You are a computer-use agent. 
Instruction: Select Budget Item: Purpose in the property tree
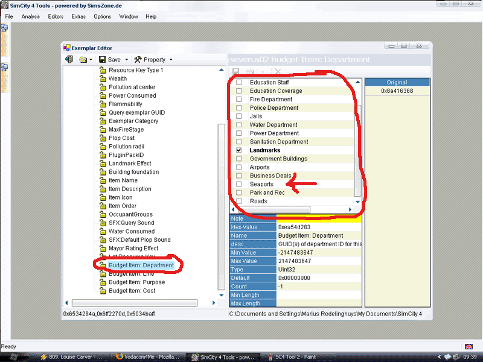click(x=137, y=282)
